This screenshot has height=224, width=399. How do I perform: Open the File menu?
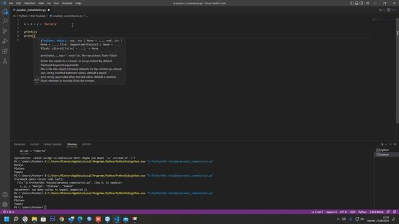[11, 3]
